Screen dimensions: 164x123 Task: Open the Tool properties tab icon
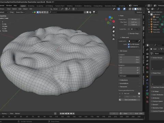tap(147, 50)
